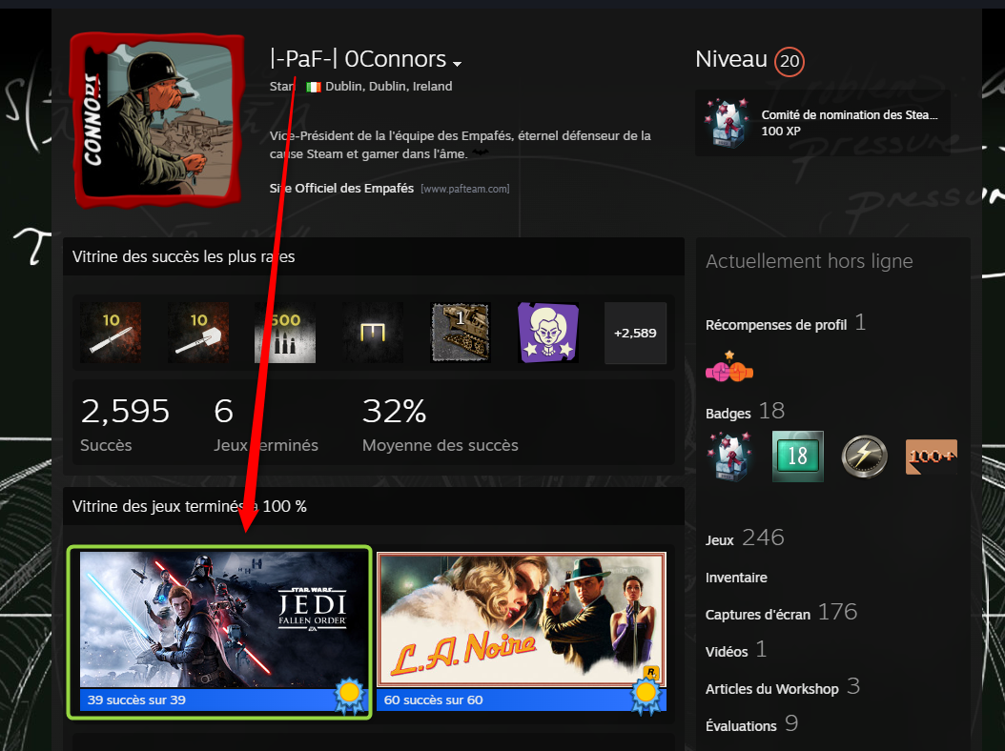
Task: Open the 2,595 Succès stat
Action: click(125, 424)
